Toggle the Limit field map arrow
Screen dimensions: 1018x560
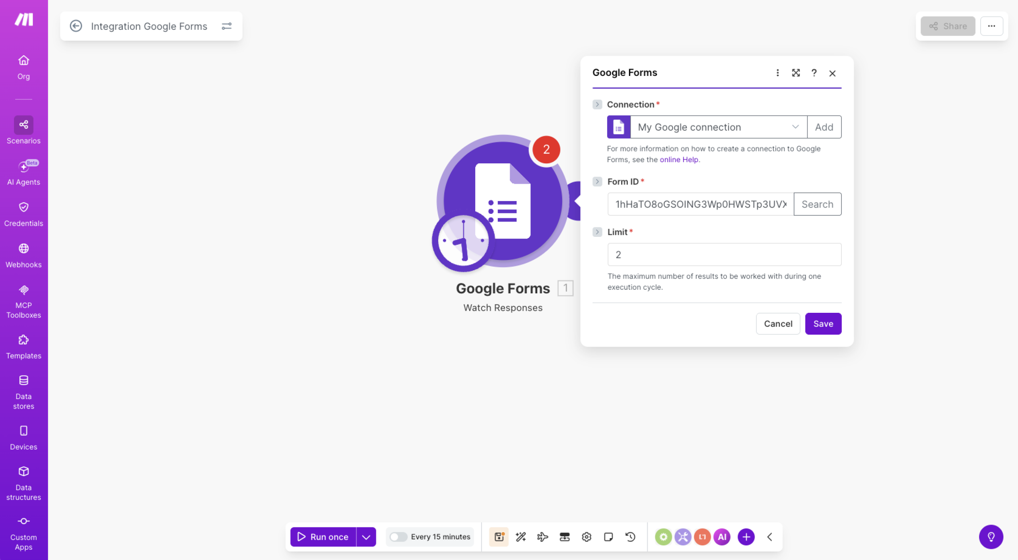point(597,232)
